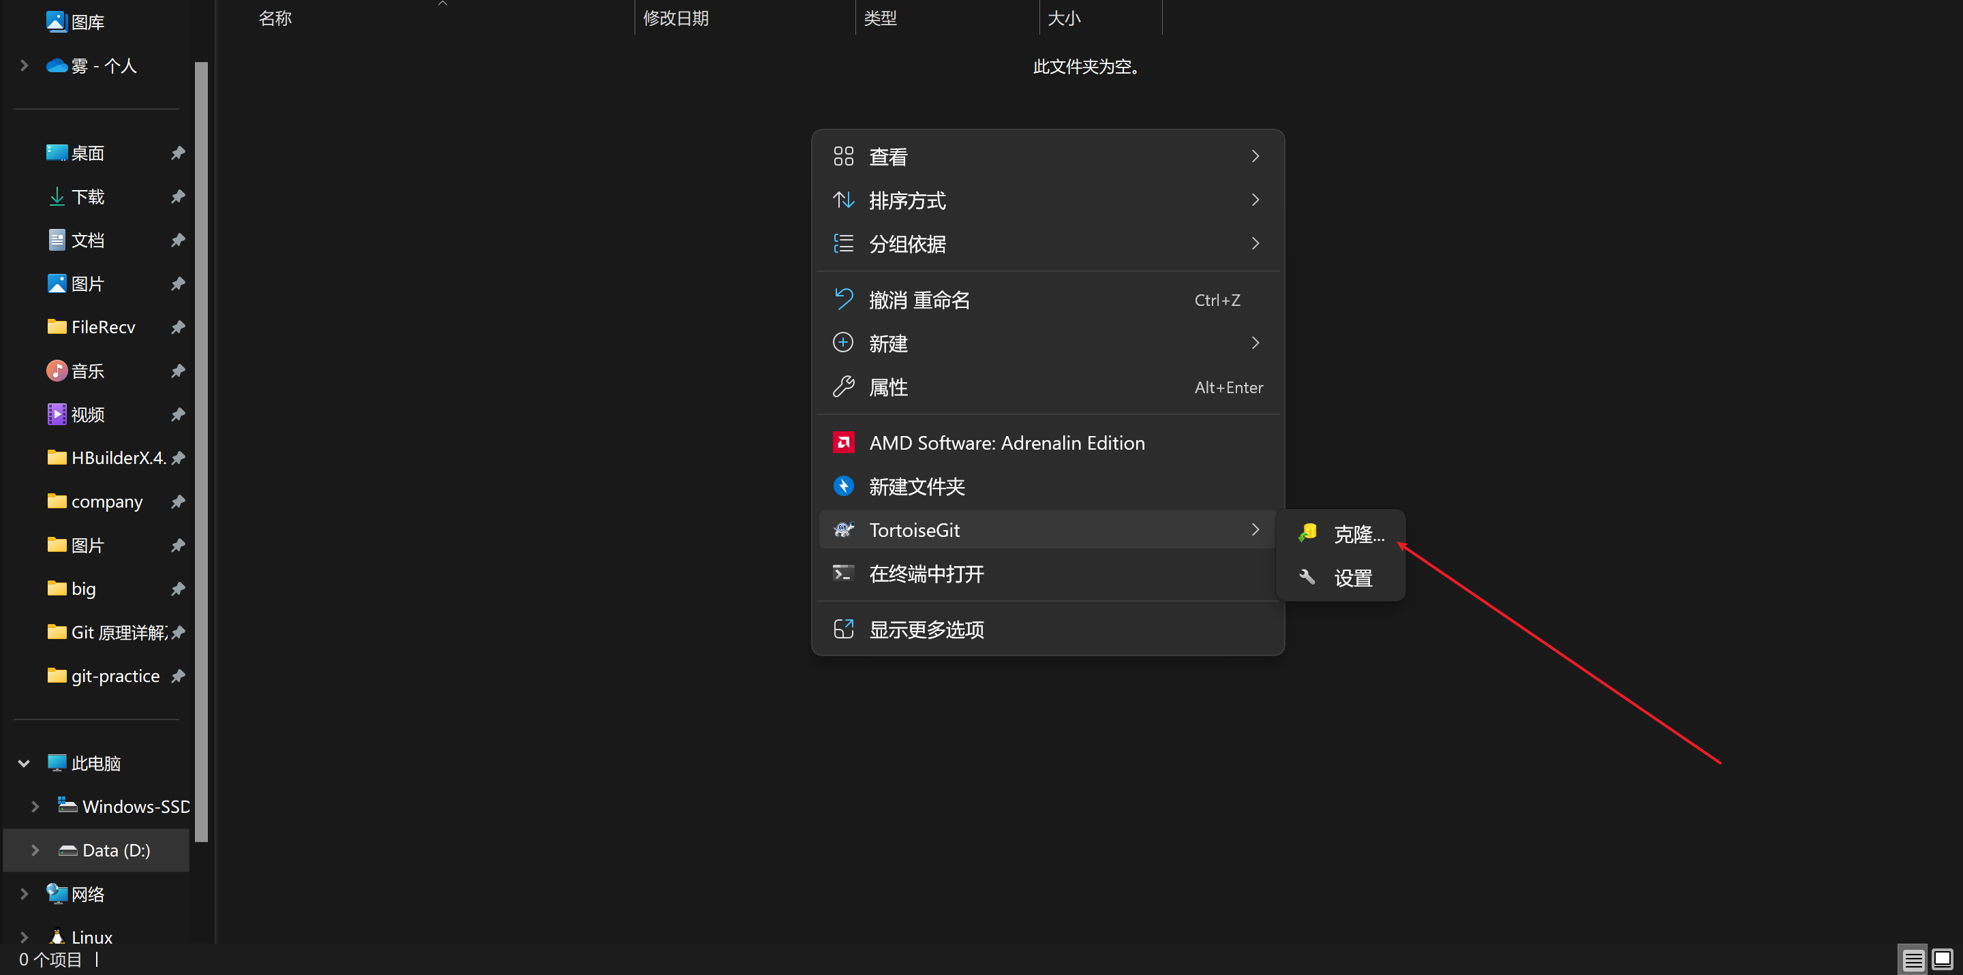Click the navigation pane vertical scrollbar

pos(201,451)
